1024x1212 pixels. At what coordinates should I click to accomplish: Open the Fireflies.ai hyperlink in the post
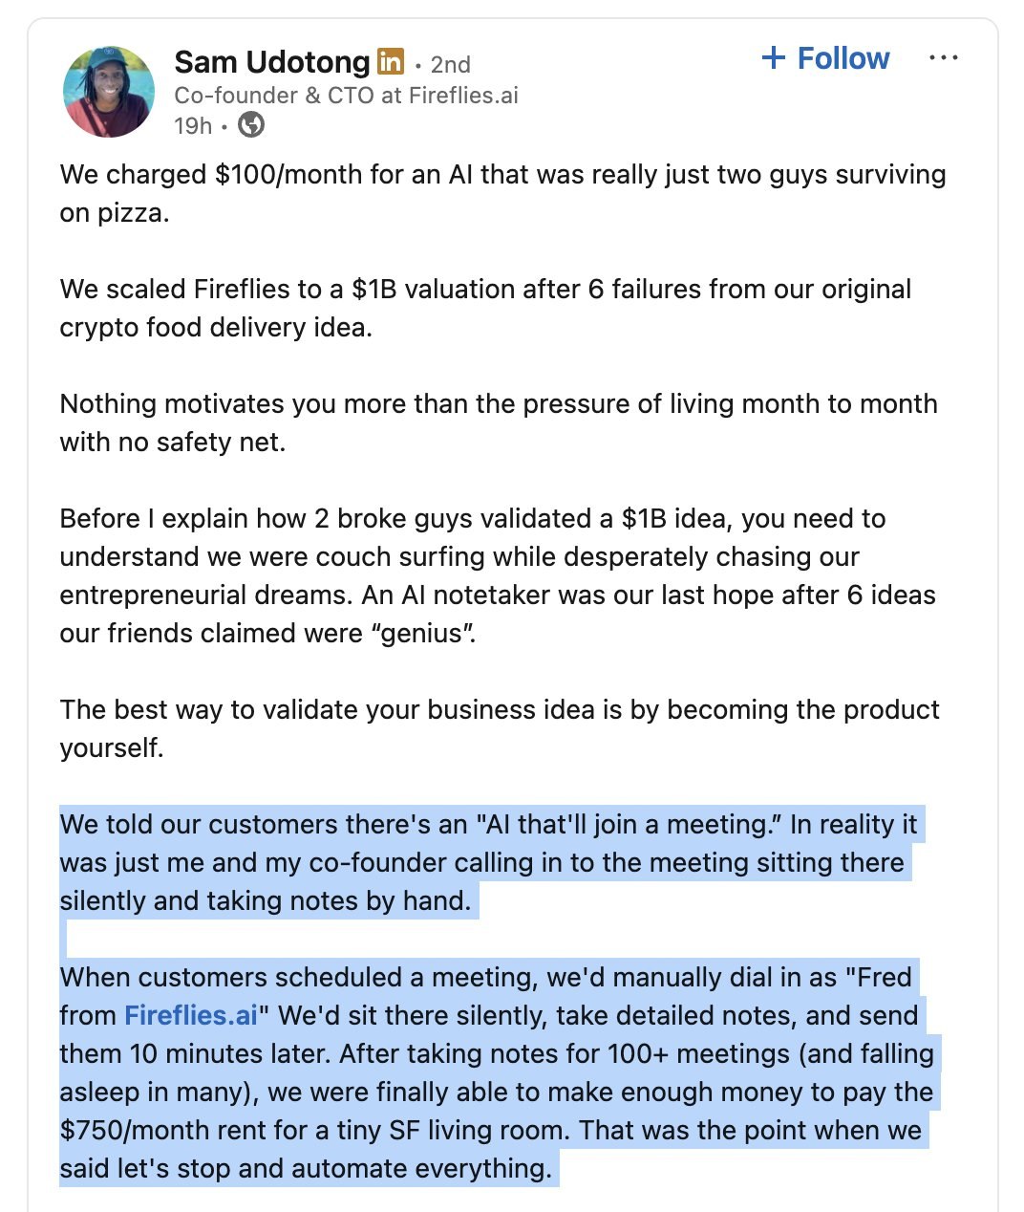(193, 1014)
